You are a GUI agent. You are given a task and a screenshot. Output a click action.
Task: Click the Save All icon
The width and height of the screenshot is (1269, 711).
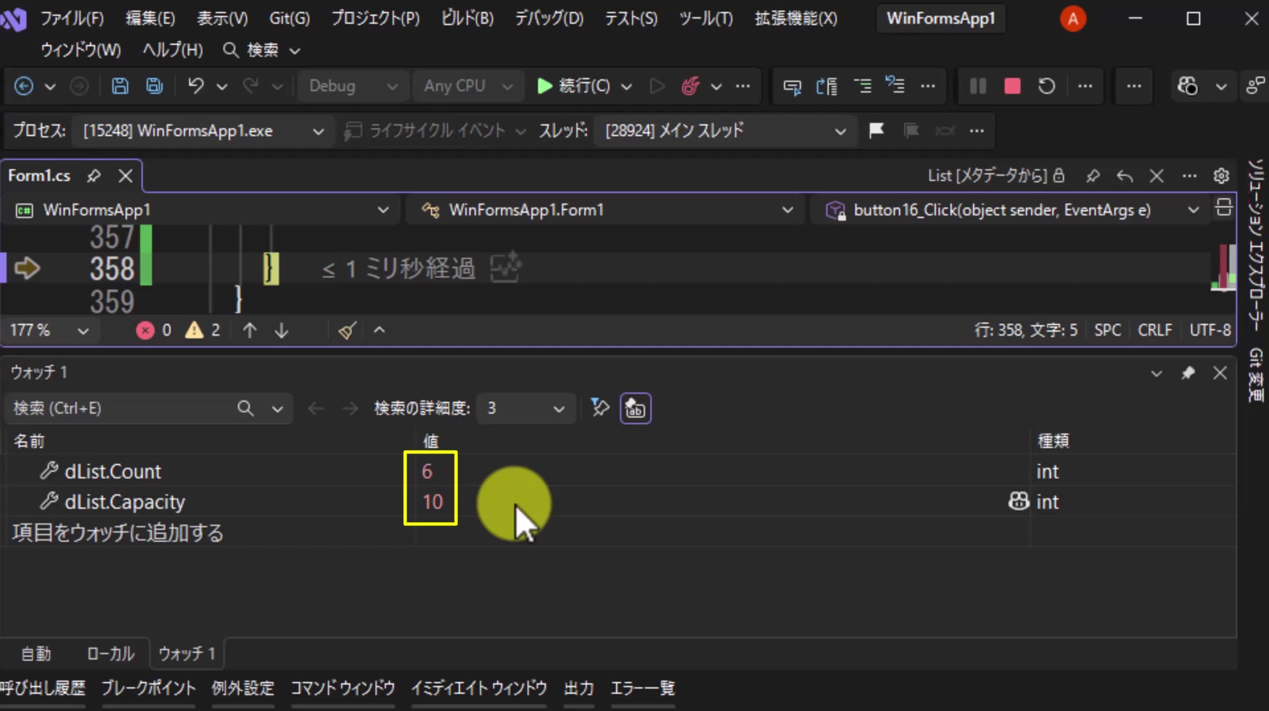[155, 86]
